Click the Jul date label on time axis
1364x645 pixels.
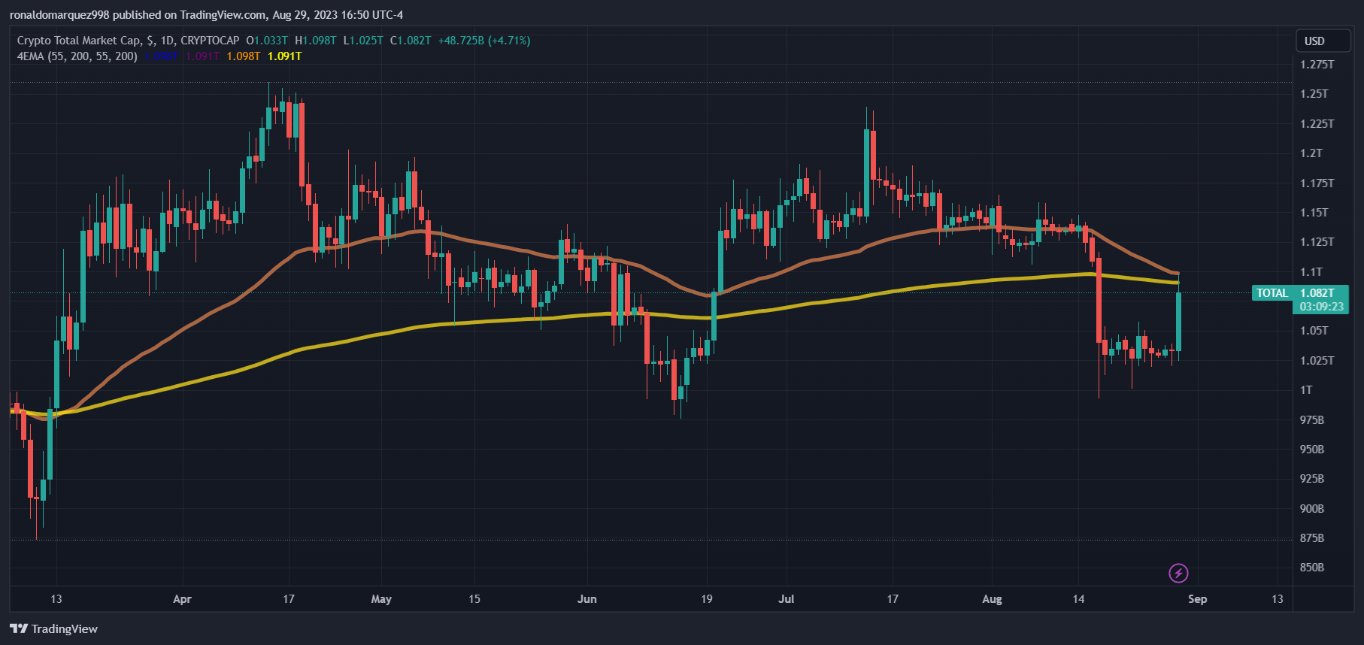coord(787,599)
